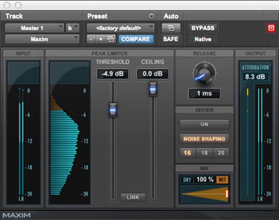279x220 pixels.
Task: Click the Input L/R level meter
Action: click(x=21, y=142)
